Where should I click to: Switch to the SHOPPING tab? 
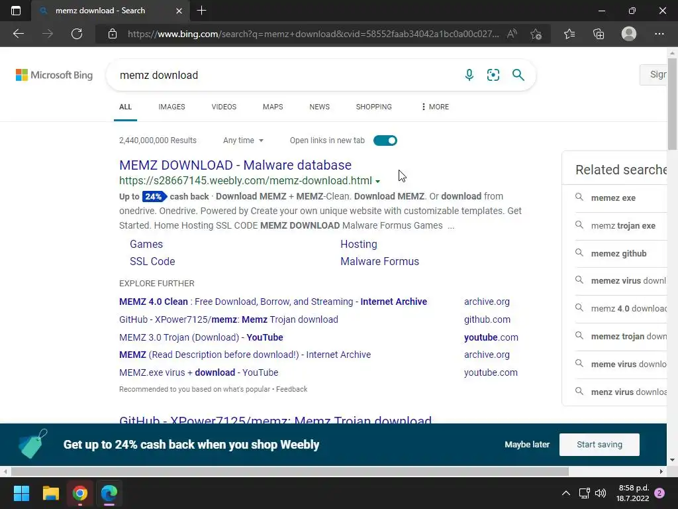click(373, 107)
